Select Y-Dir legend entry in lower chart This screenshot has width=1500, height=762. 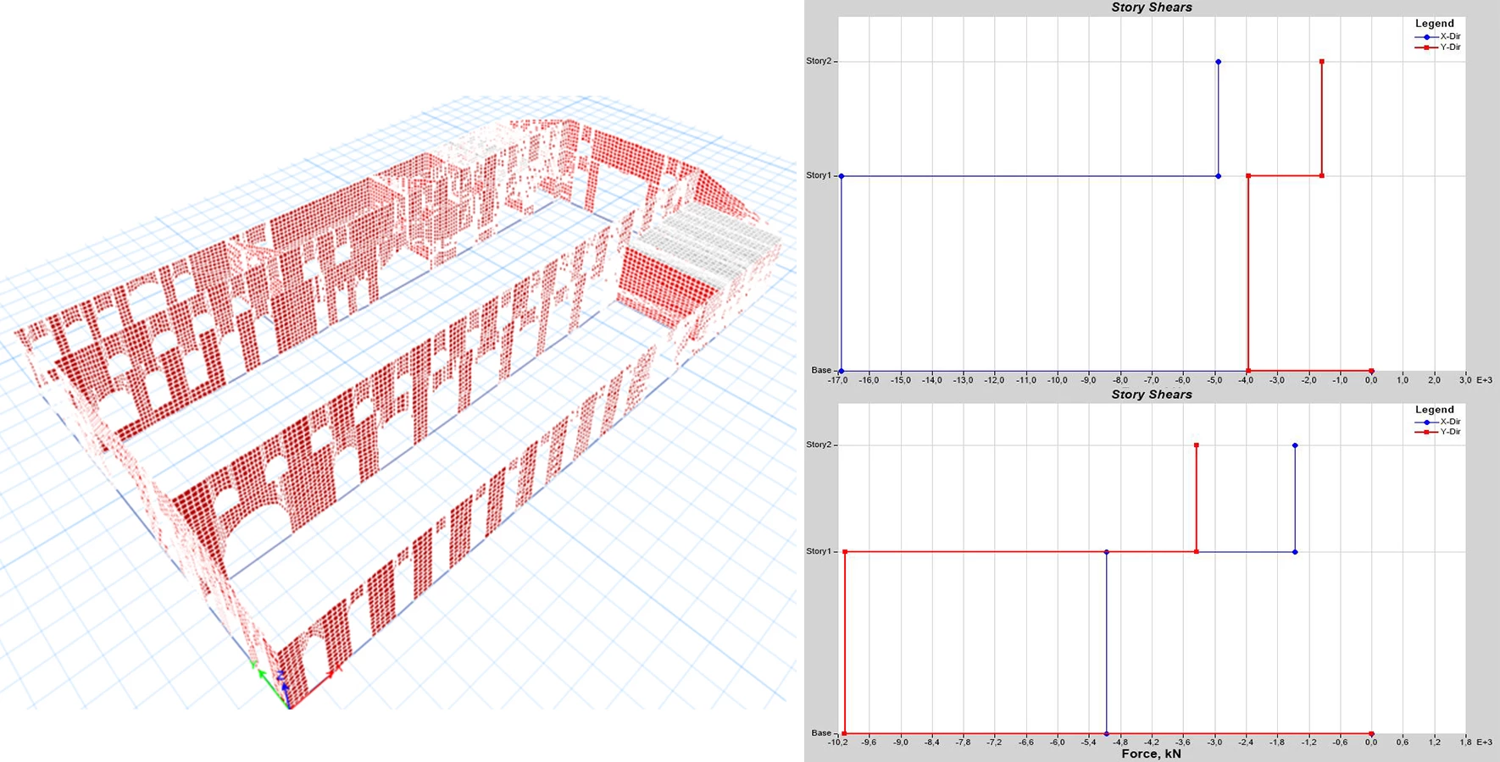point(1437,432)
